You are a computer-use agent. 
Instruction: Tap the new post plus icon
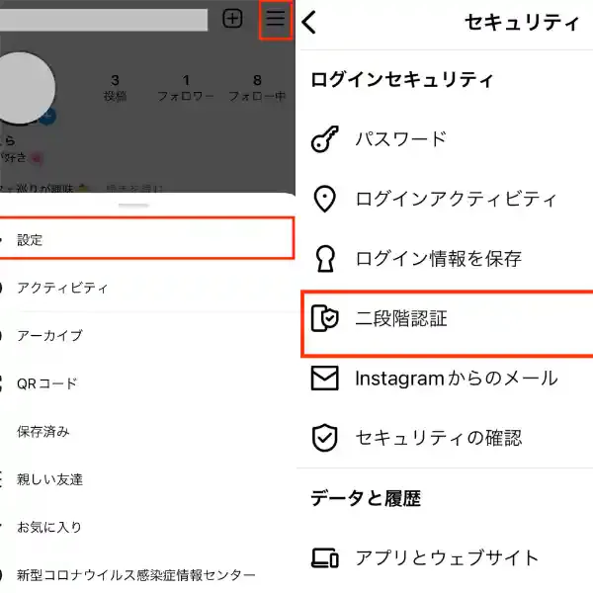tap(232, 19)
